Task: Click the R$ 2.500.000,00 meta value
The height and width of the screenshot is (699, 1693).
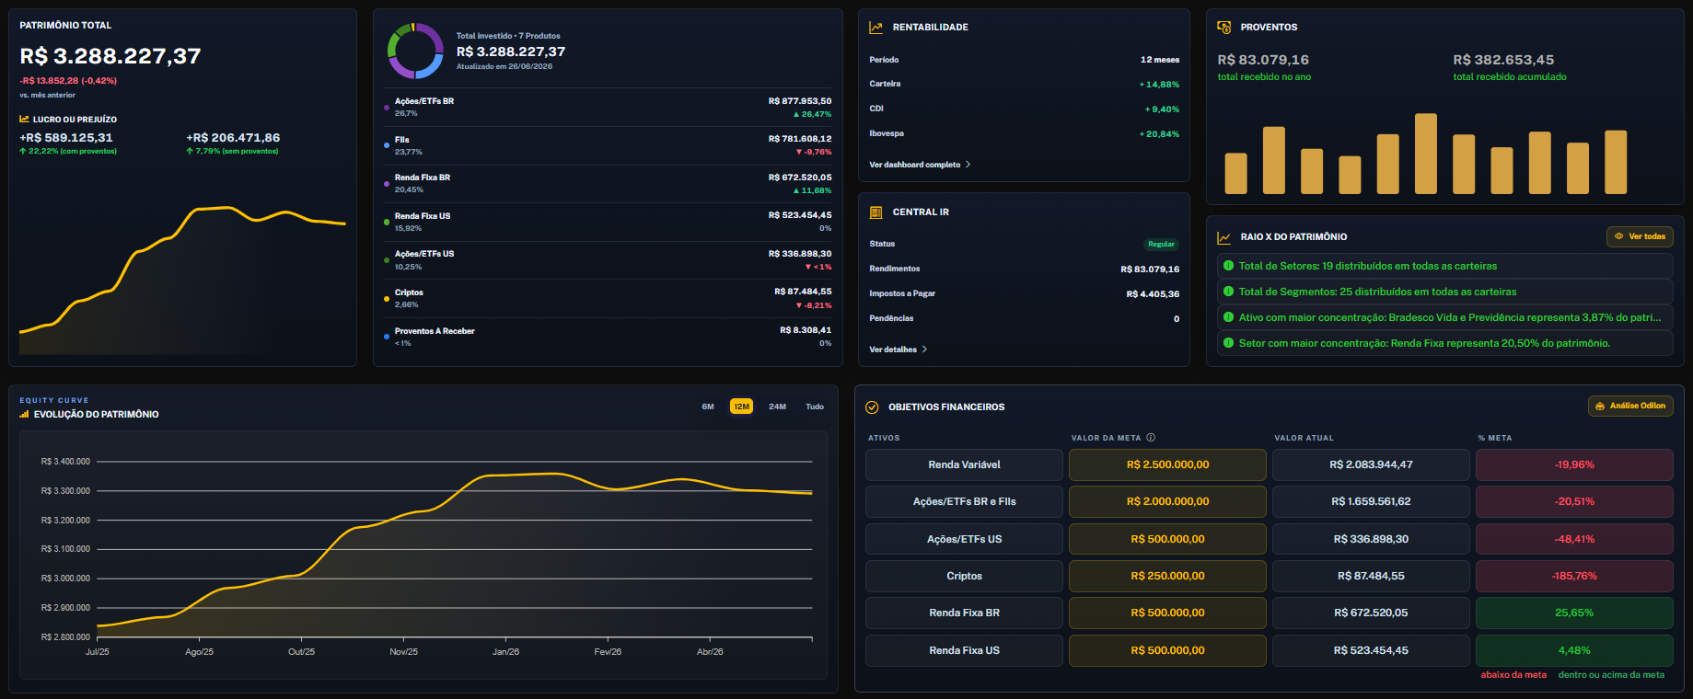Action: pos(1167,464)
